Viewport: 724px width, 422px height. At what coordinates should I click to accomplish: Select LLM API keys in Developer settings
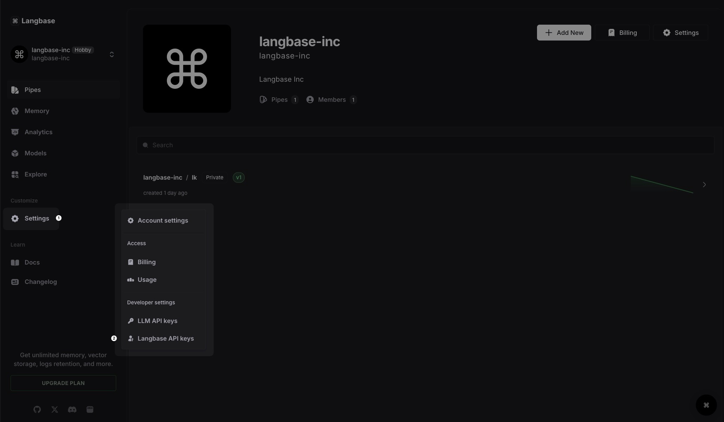coord(157,321)
